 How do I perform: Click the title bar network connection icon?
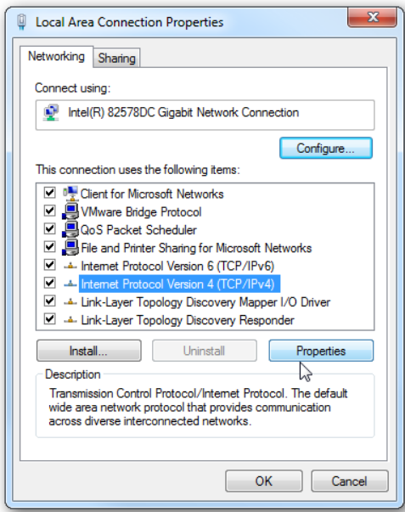point(22,22)
